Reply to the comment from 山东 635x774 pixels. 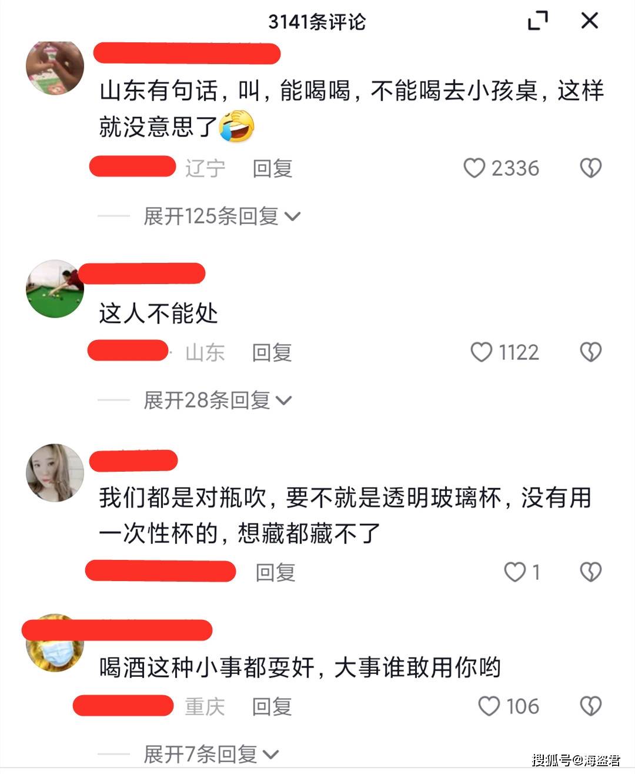click(272, 352)
